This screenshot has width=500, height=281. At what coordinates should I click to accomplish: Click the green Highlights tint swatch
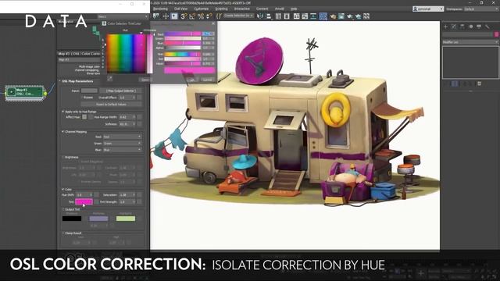point(126,219)
